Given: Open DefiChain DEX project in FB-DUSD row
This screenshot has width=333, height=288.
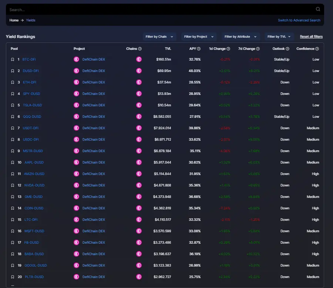Looking at the screenshot, I should (x=94, y=243).
